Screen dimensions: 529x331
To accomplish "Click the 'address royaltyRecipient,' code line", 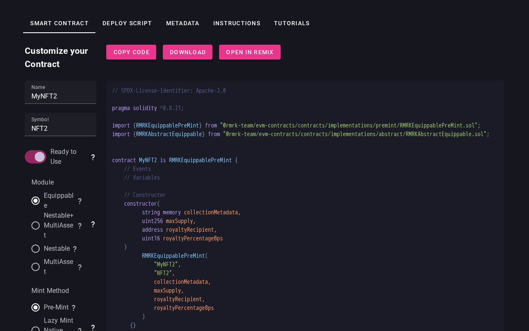I will (x=179, y=230).
